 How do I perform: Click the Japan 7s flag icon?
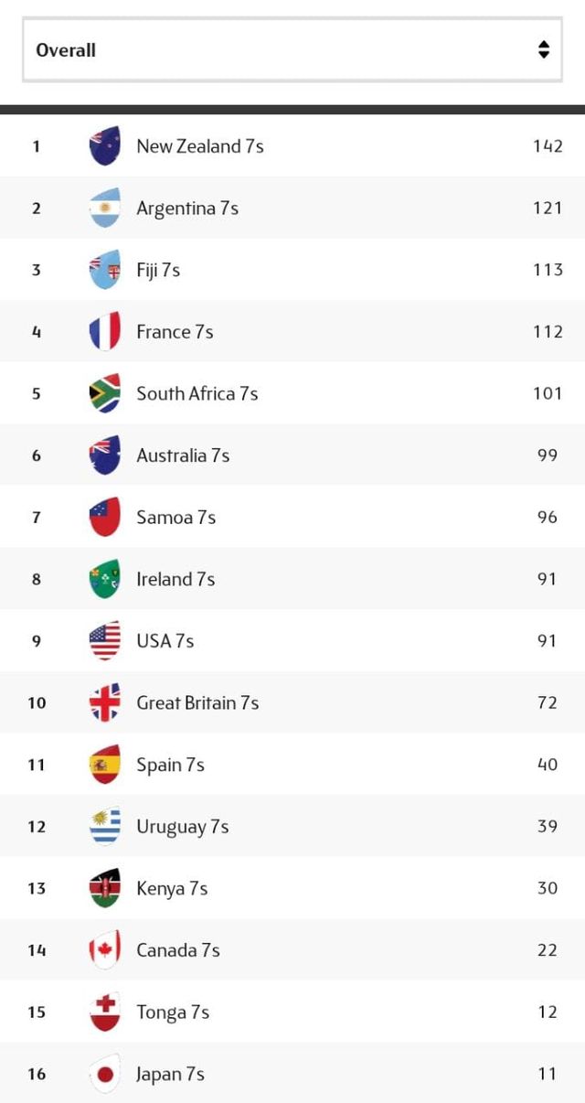coord(105,1074)
